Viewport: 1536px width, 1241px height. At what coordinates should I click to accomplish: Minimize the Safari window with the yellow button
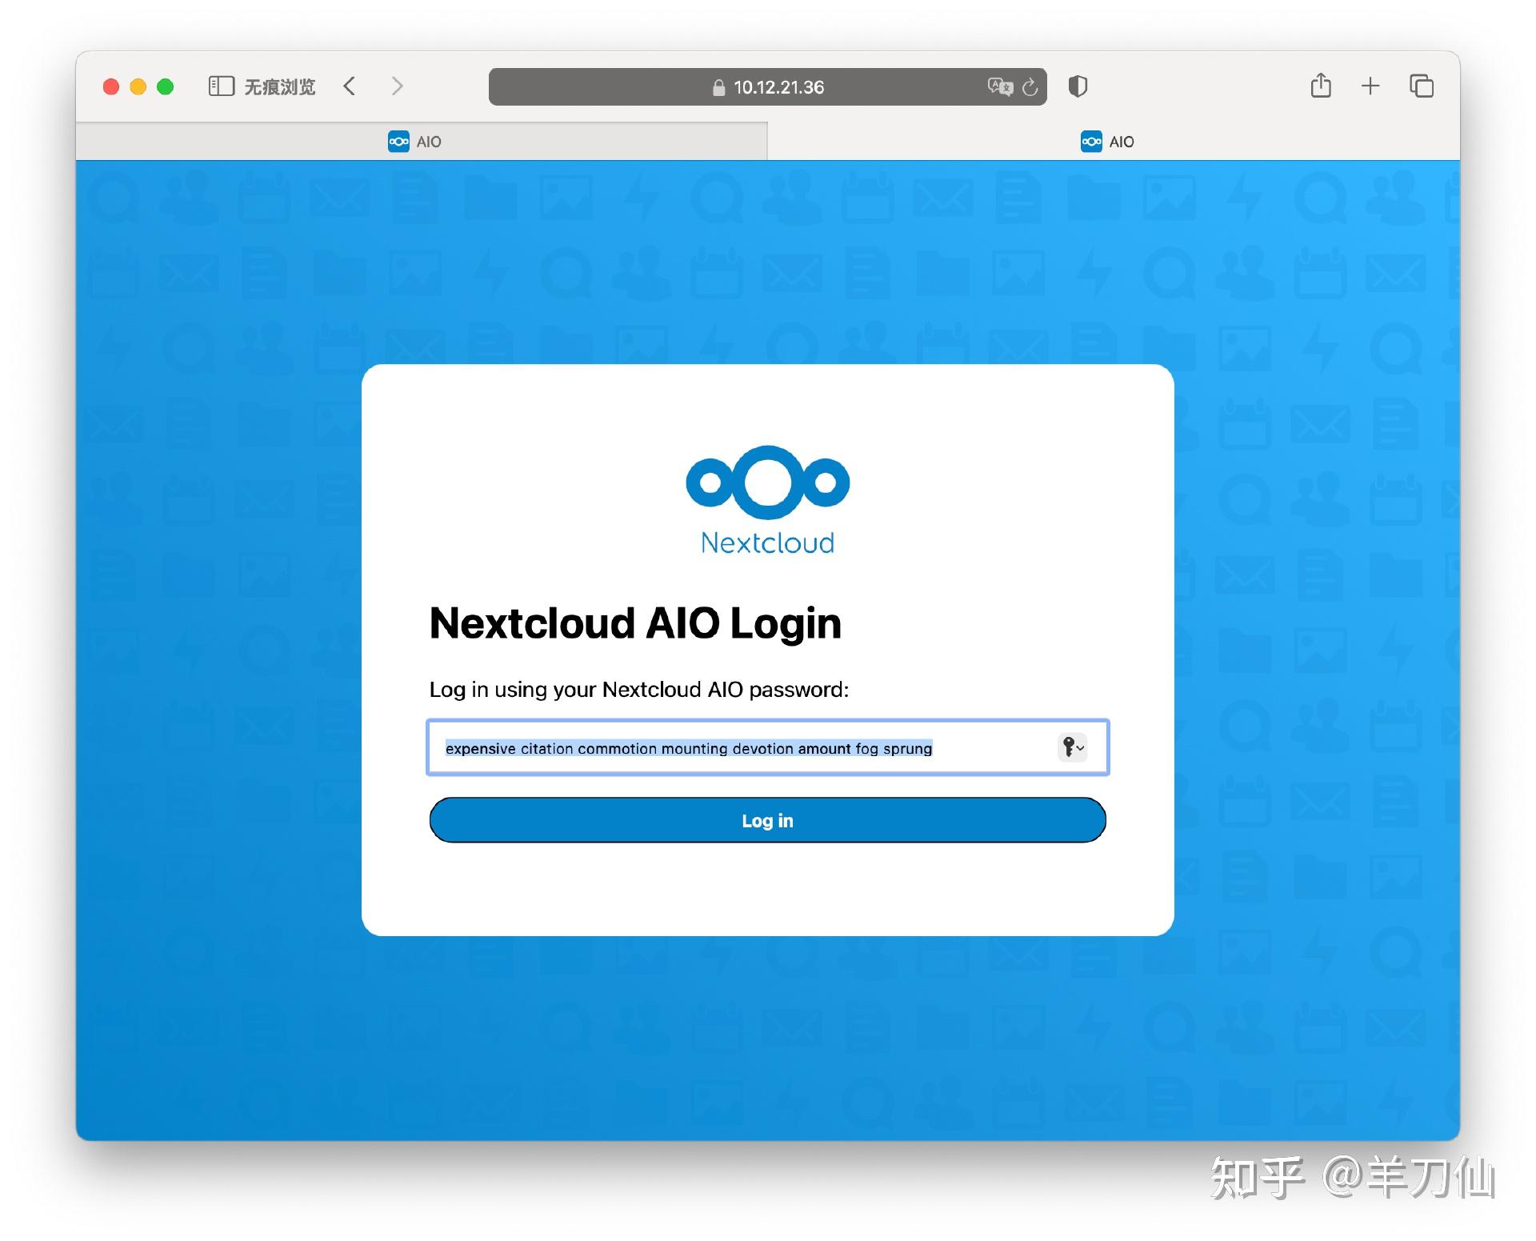coord(138,86)
